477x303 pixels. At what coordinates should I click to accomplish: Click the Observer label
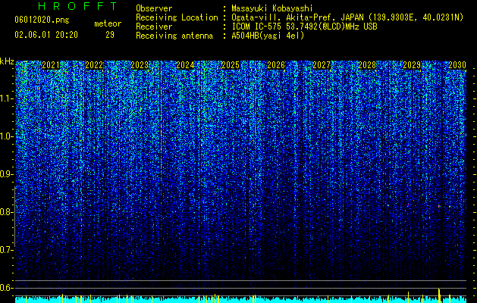coord(154,8)
